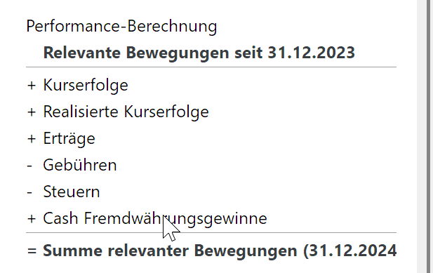Image resolution: width=433 pixels, height=273 pixels.
Task: Click the plus sign before Kurserfolge
Action: pyautogui.click(x=32, y=86)
